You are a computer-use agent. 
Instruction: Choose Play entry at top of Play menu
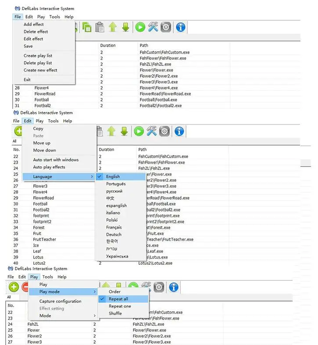(x=63, y=284)
